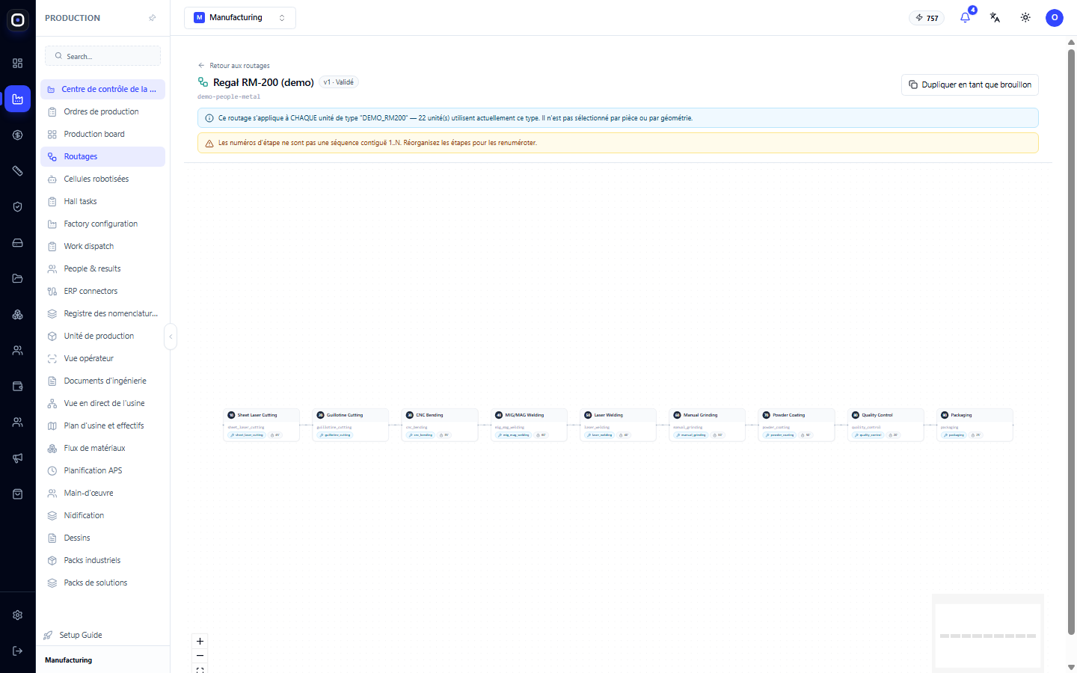Zoom out the routing canvas
The image size is (1077, 673).
pyautogui.click(x=200, y=656)
